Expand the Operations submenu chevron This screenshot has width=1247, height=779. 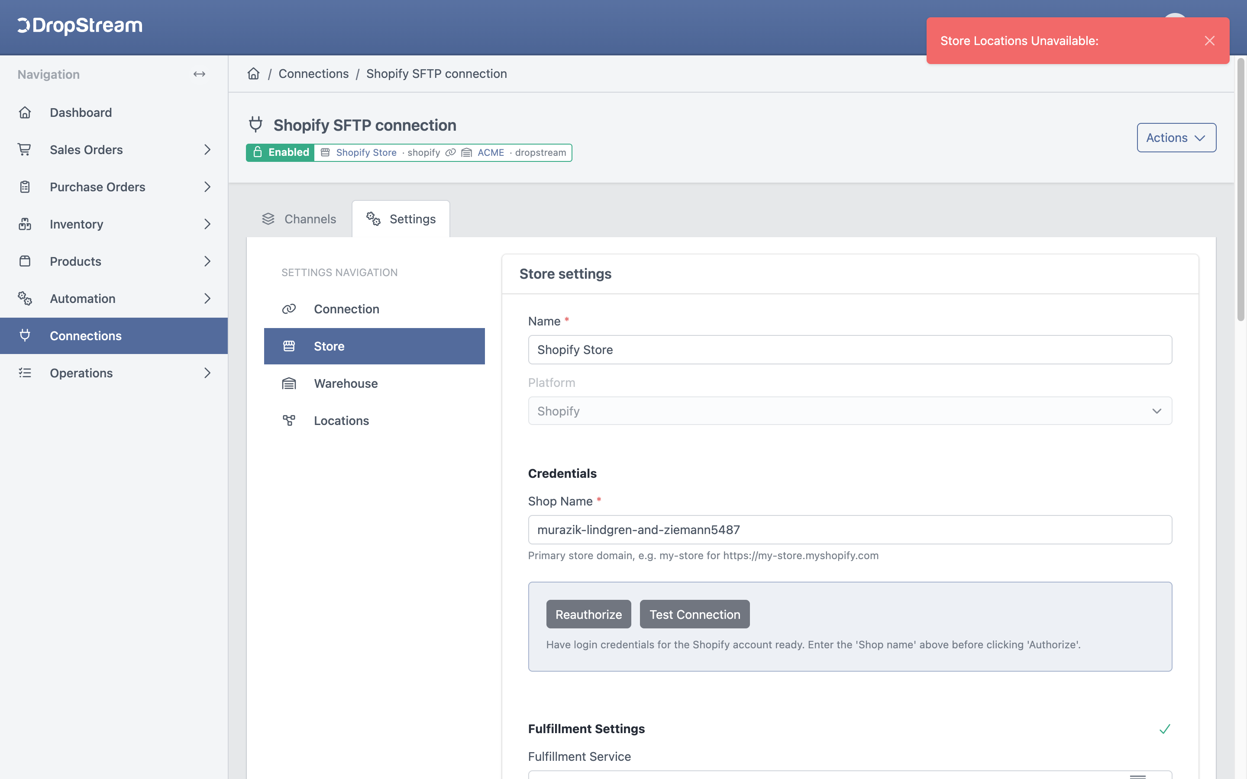pos(207,373)
